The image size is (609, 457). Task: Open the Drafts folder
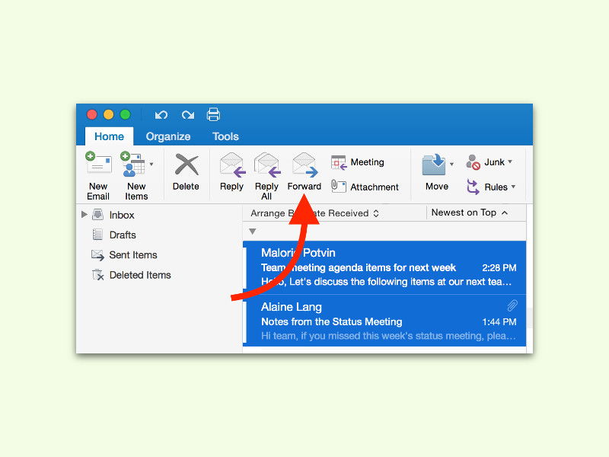click(123, 235)
